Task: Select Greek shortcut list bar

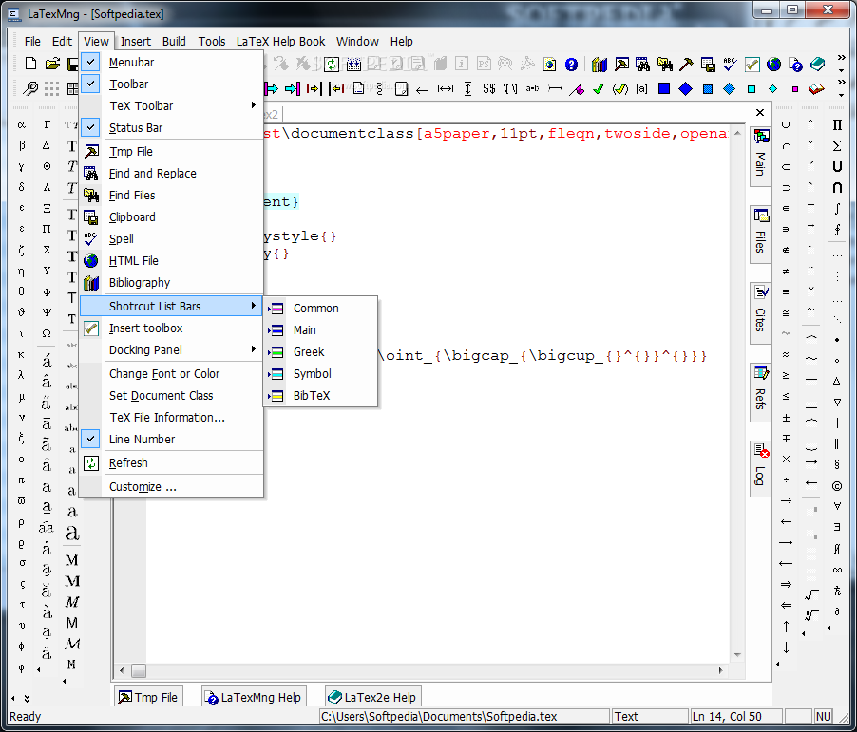Action: click(320, 352)
